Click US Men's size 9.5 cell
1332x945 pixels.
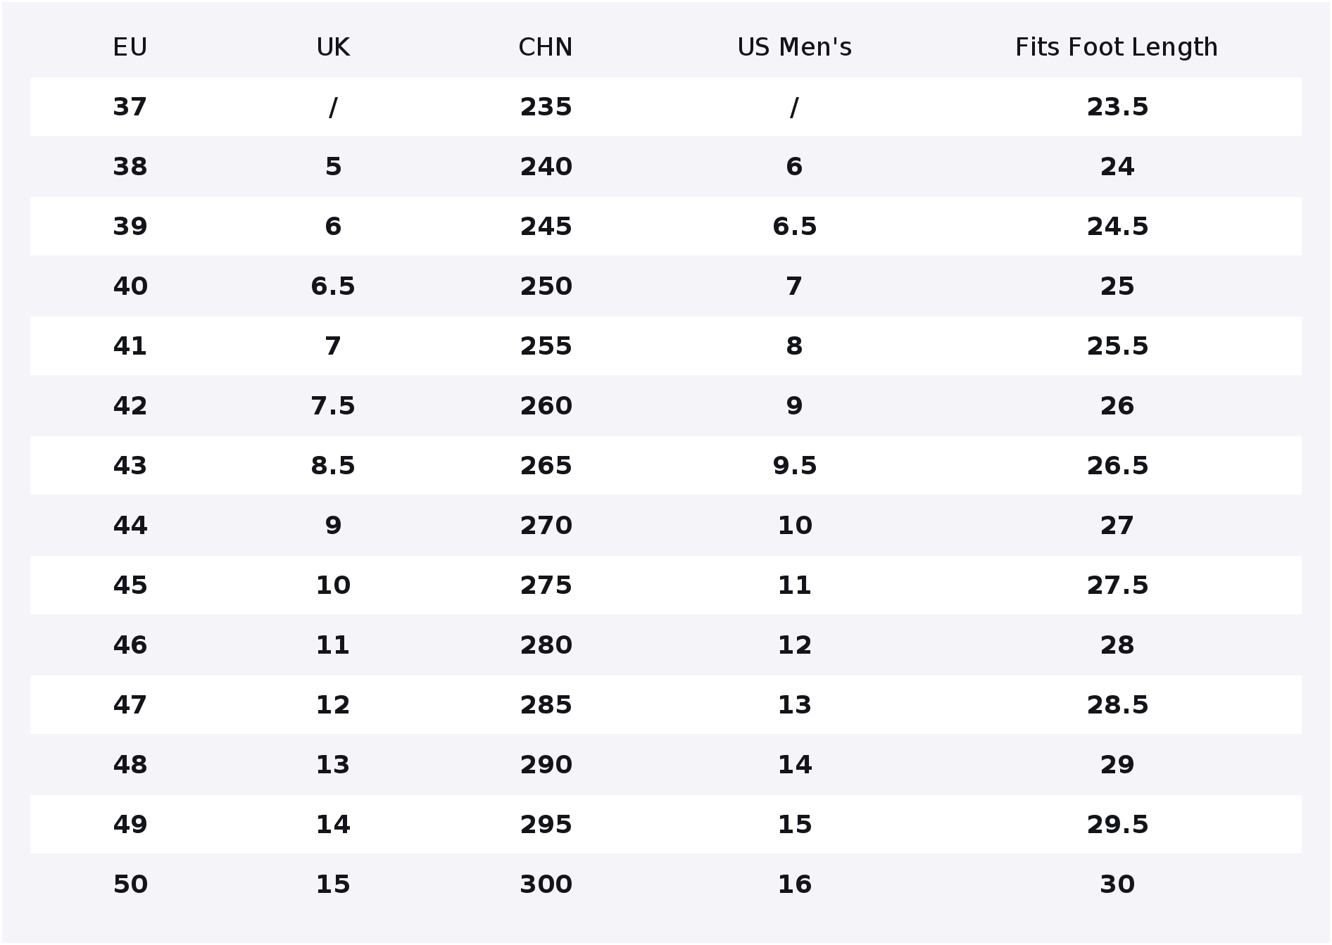[795, 466]
